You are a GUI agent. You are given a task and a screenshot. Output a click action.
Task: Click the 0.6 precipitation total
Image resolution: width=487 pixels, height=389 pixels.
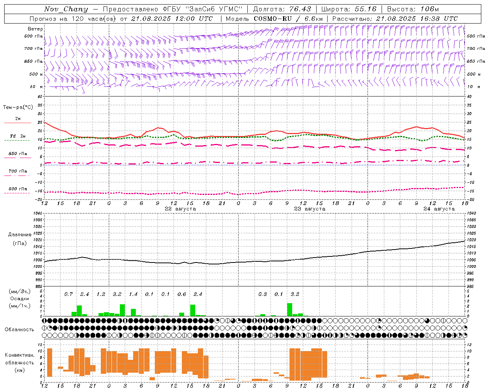click(182, 294)
